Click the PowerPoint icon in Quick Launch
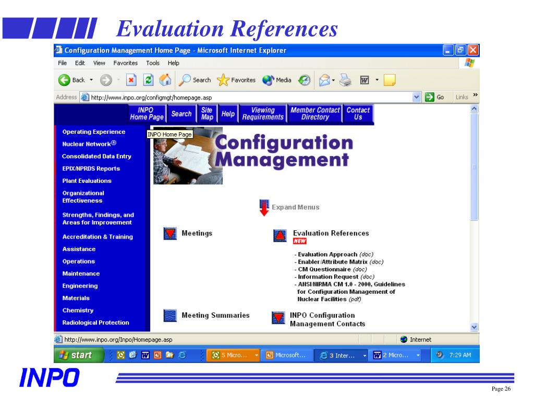 tap(157, 355)
